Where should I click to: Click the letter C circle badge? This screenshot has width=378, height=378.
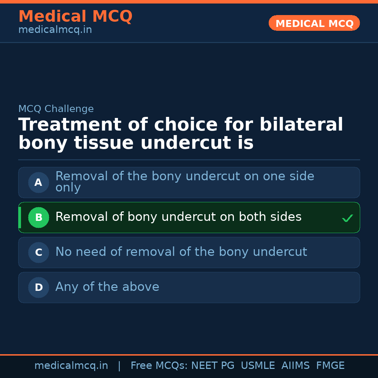pyautogui.click(x=38, y=252)
